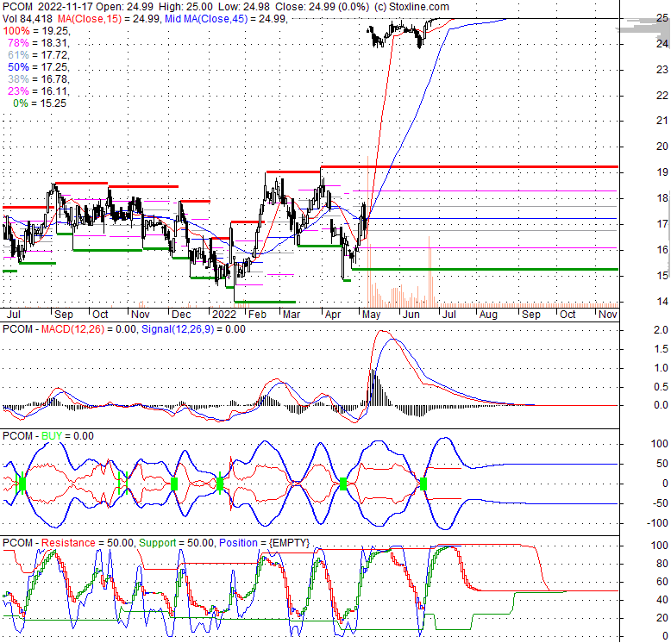671x643 pixels.
Task: Click the 2022 year axis label
Action: [224, 315]
